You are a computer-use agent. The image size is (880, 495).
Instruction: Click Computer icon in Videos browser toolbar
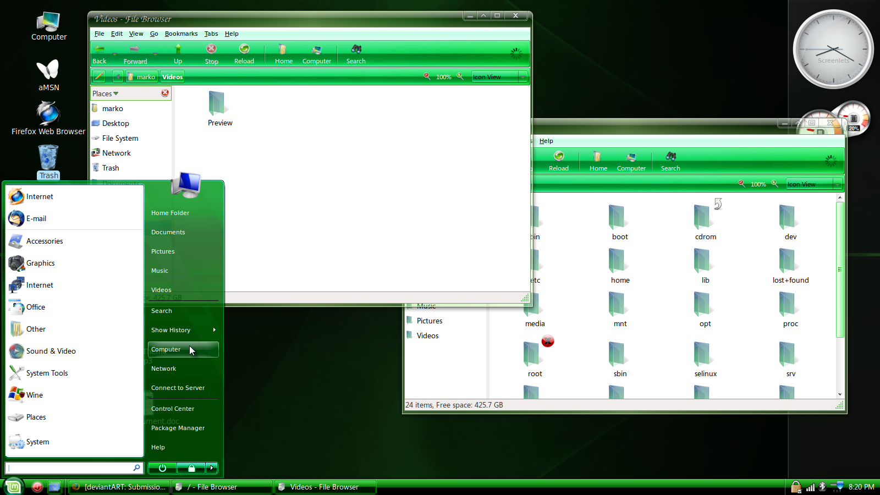click(316, 50)
